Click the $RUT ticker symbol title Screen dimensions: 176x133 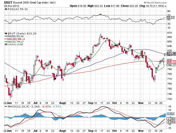coord(8,3)
